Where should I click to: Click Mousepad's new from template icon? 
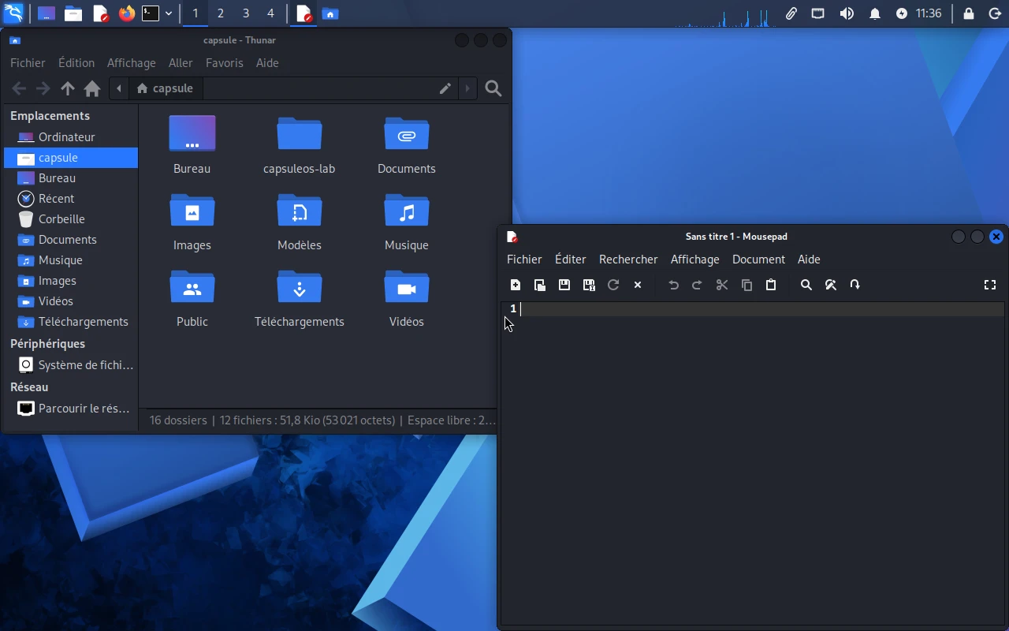pyautogui.click(x=540, y=285)
